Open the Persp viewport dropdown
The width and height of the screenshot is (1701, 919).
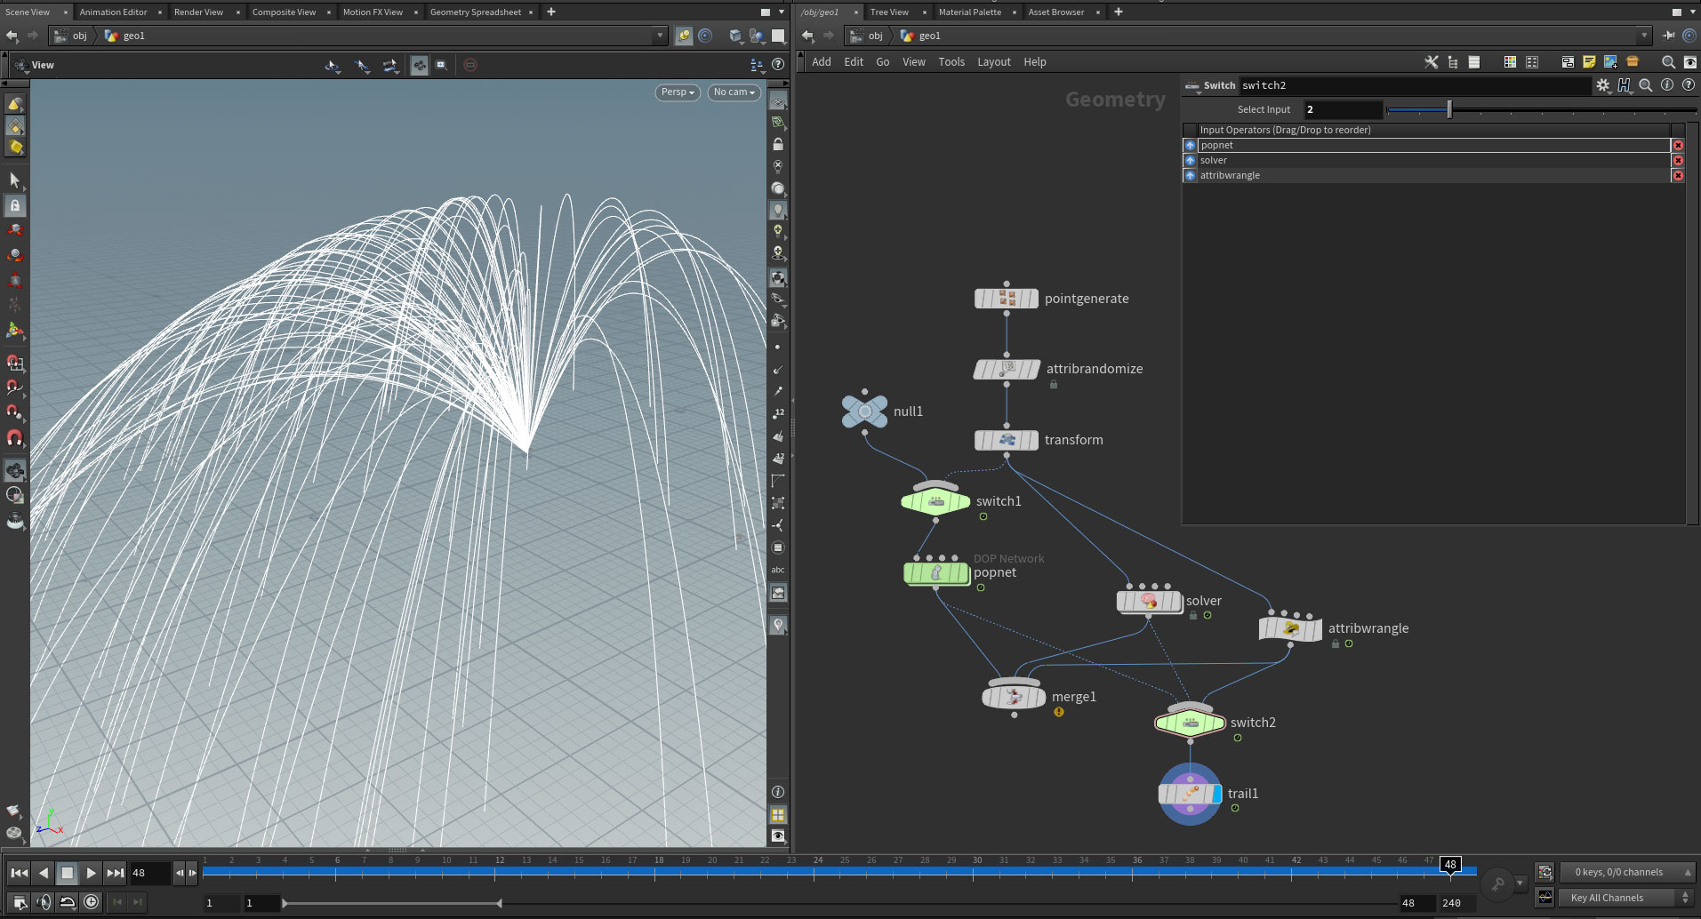(678, 92)
